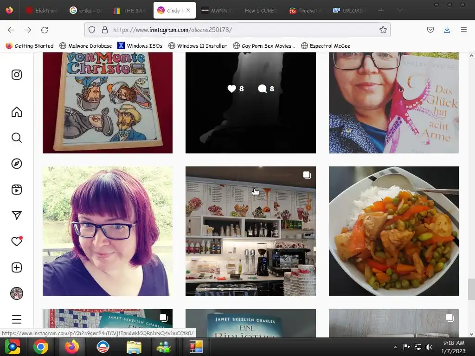This screenshot has width=475, height=356.
Task: Open purple-haired selfie post
Action: (x=108, y=231)
